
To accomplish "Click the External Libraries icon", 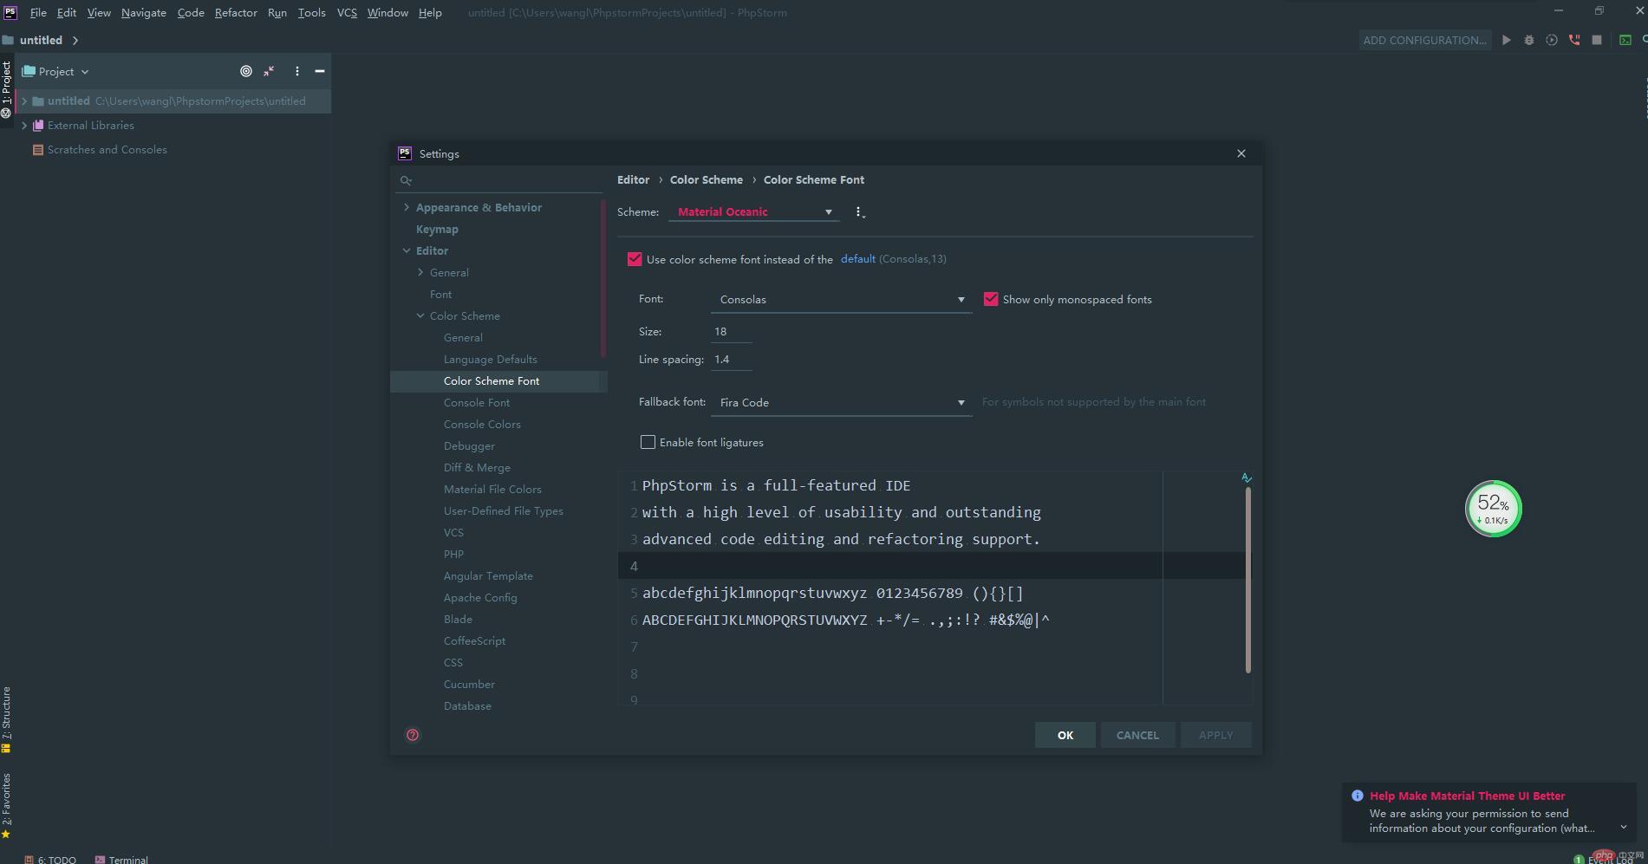I will pyautogui.click(x=38, y=126).
